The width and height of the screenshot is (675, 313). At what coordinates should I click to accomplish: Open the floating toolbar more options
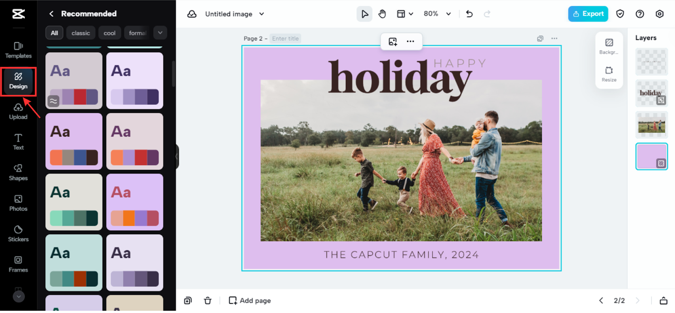410,42
